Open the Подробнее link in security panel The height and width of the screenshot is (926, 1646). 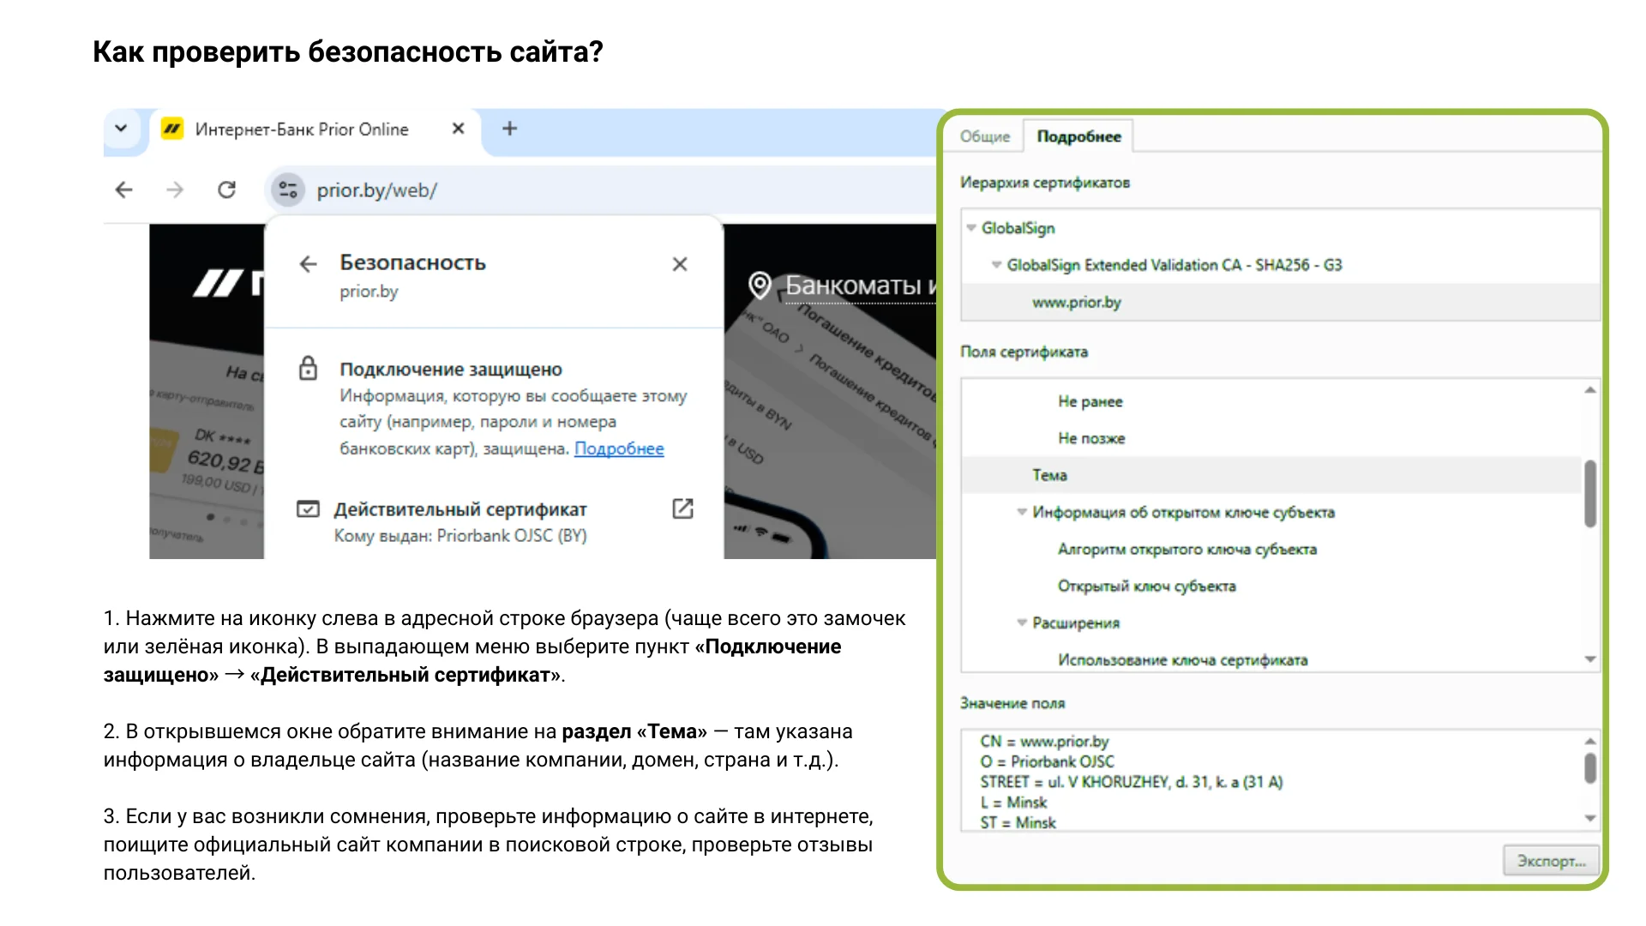point(618,448)
